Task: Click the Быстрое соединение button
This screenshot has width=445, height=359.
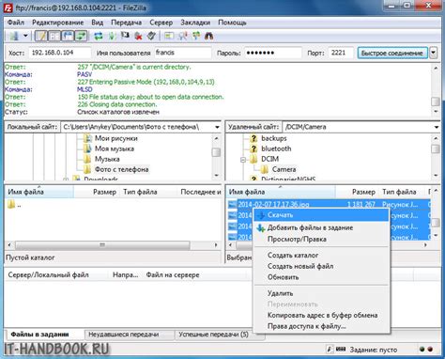Action: tap(392, 53)
